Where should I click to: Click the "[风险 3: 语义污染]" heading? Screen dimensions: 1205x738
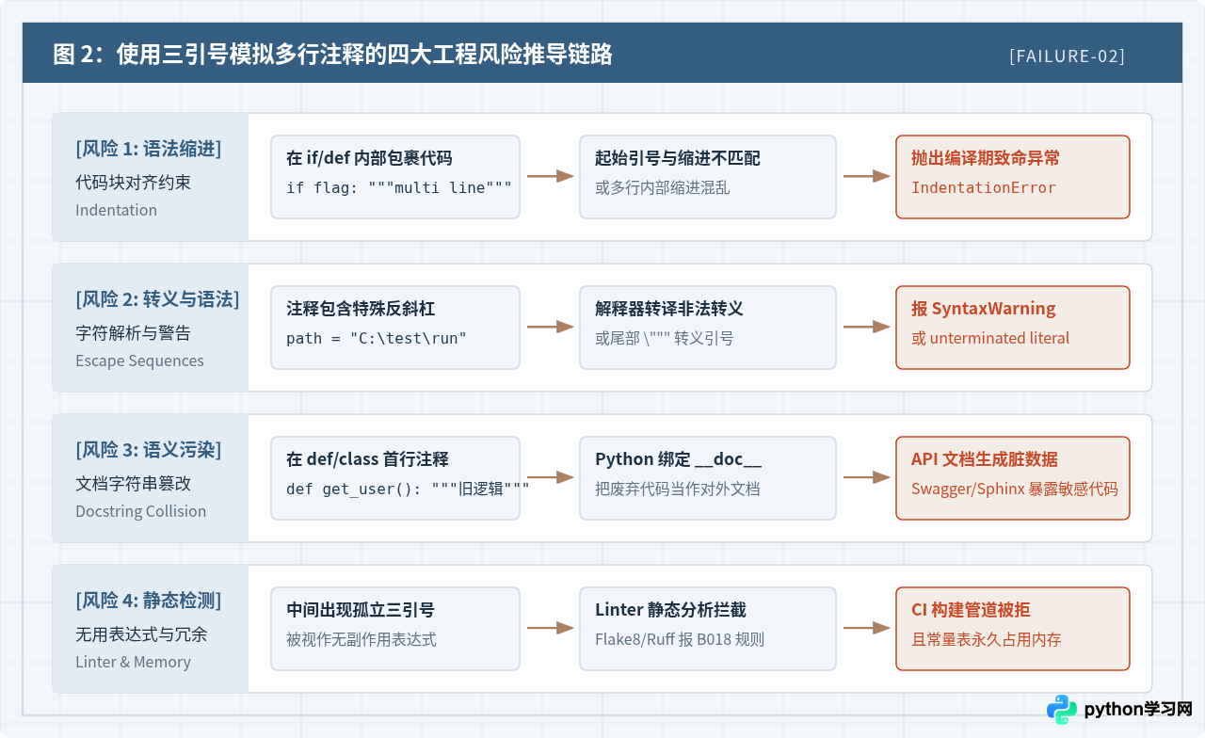click(x=149, y=450)
